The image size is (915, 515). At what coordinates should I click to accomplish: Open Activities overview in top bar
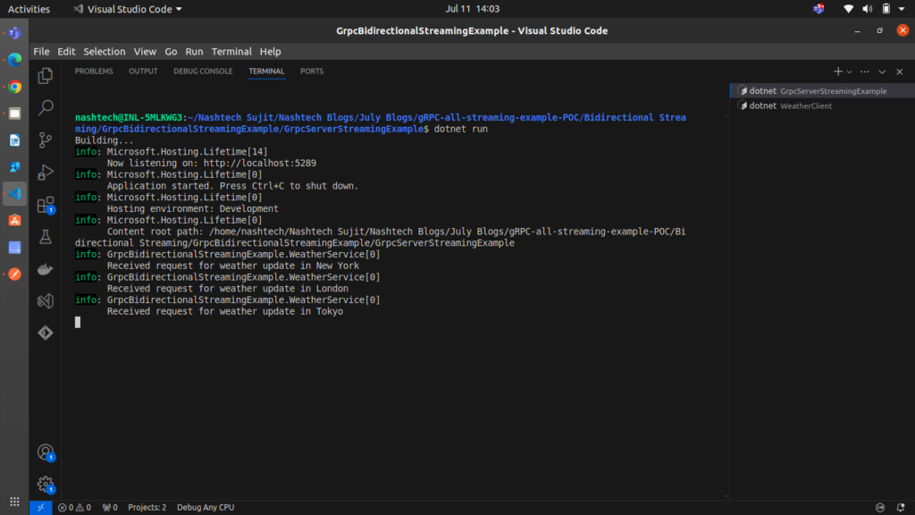pos(29,9)
